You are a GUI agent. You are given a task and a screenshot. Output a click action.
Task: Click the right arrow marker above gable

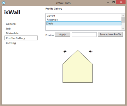(x=91, y=51)
